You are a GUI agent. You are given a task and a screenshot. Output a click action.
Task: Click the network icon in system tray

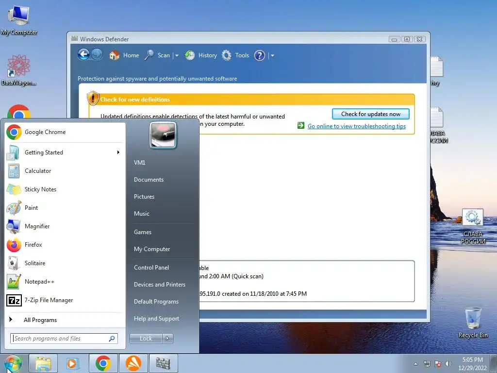[427, 364]
